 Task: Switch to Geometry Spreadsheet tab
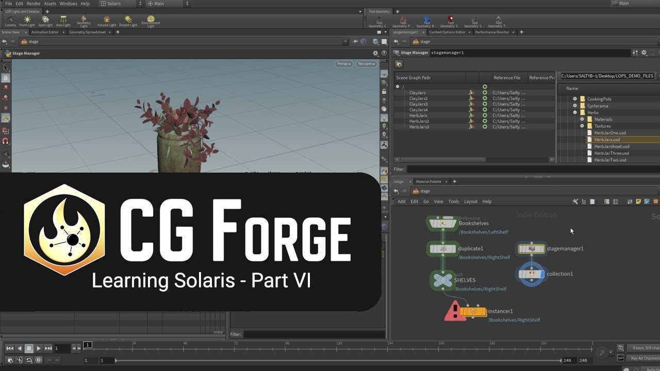click(x=87, y=32)
